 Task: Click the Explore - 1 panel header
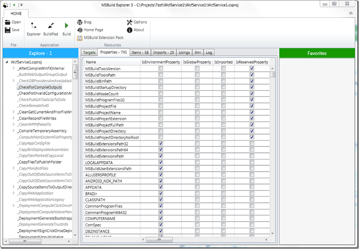pos(40,53)
